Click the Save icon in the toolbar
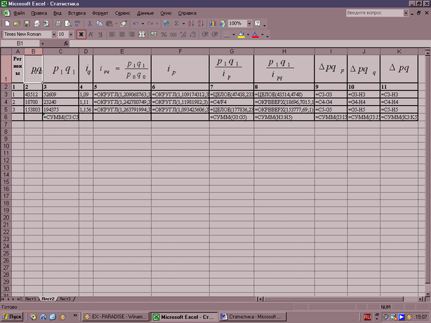The image size is (431, 323). coord(26,23)
